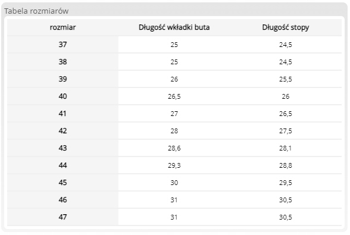Select size 42 row label
Screen dimensions: 350x235
point(62,130)
